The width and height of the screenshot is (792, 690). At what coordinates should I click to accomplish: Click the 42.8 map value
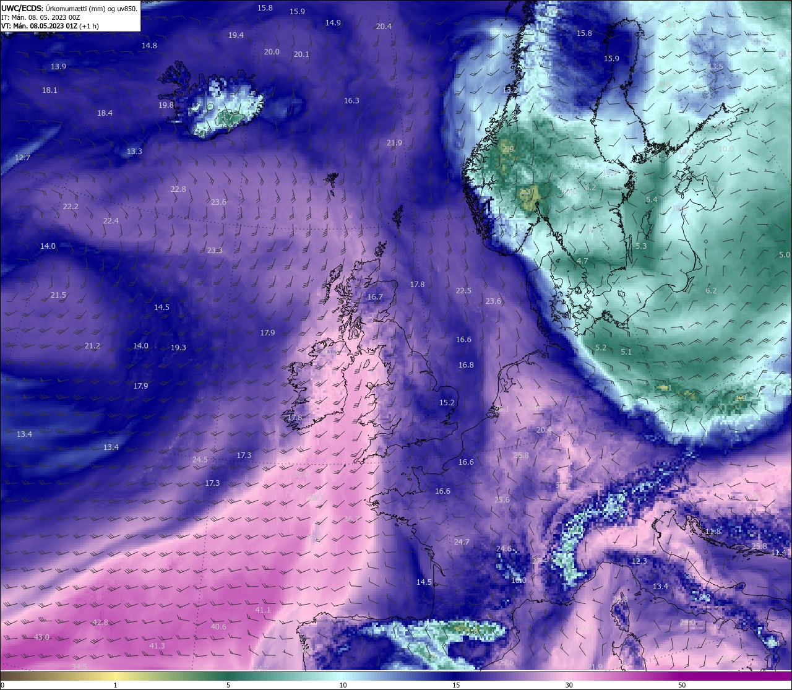(x=100, y=623)
